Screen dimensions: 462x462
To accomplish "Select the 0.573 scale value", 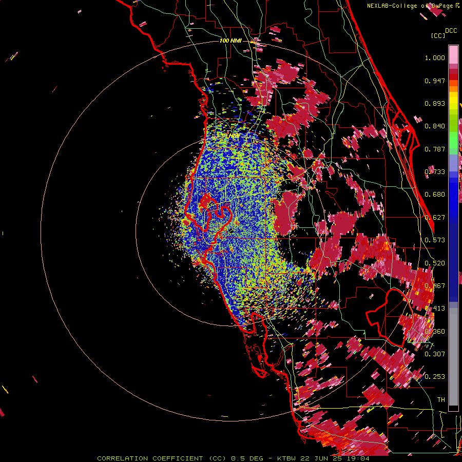I will (435, 240).
